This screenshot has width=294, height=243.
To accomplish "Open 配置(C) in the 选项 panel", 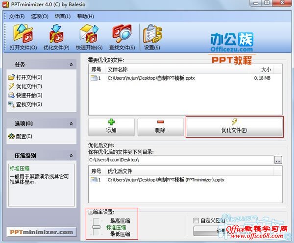I will tap(20, 136).
